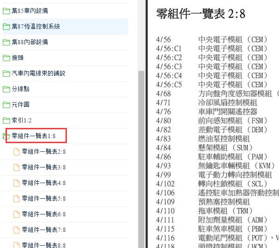Click the 拖車模組 (TRM) entry

point(226,211)
